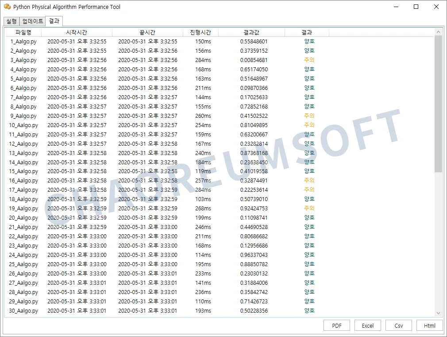Click the 끝시간 column header

(x=147, y=32)
